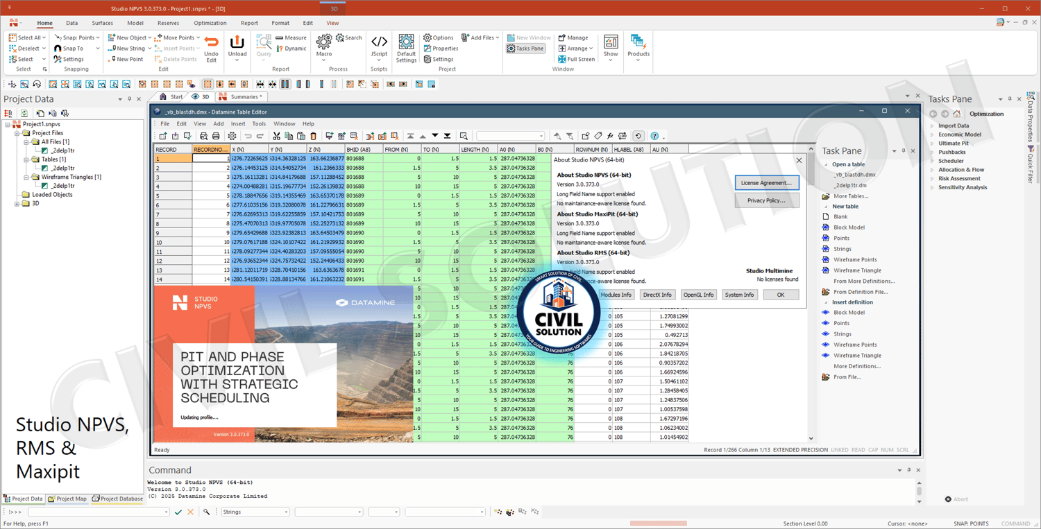The height and width of the screenshot is (529, 1041).
Task: Click the Macro icon in Process group
Action: pos(323,47)
